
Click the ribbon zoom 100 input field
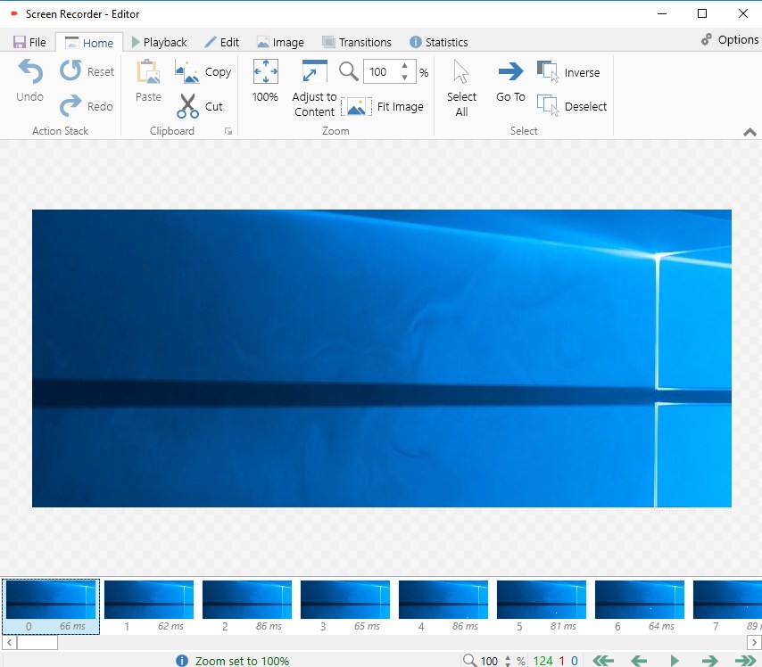pyautogui.click(x=383, y=72)
